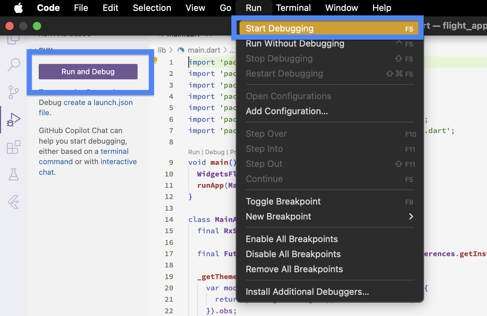The width and height of the screenshot is (487, 316).
Task: Select Enable All Breakpoints
Action: (x=292, y=239)
